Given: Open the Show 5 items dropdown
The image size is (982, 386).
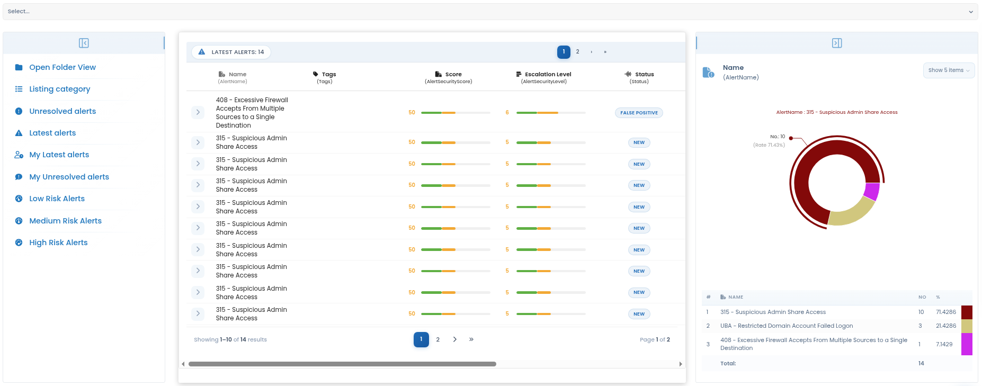Looking at the screenshot, I should click(949, 70).
